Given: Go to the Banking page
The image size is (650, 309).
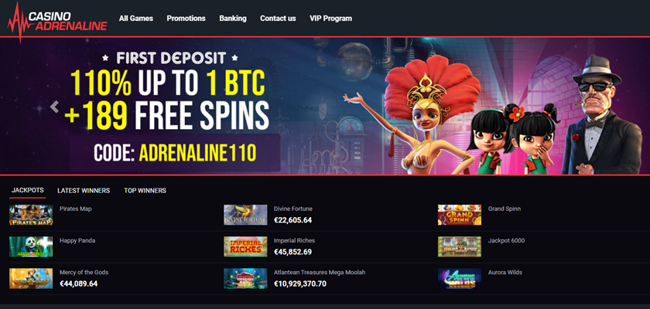Looking at the screenshot, I should point(233,19).
